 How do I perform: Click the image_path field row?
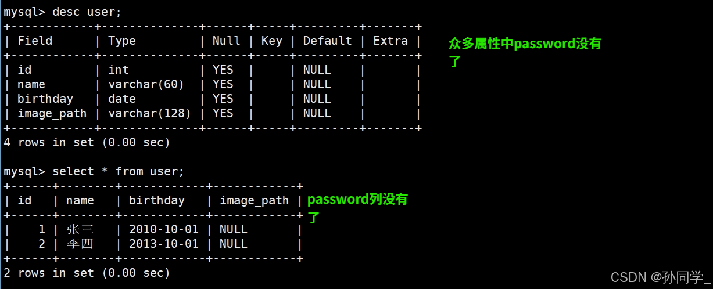212,113
